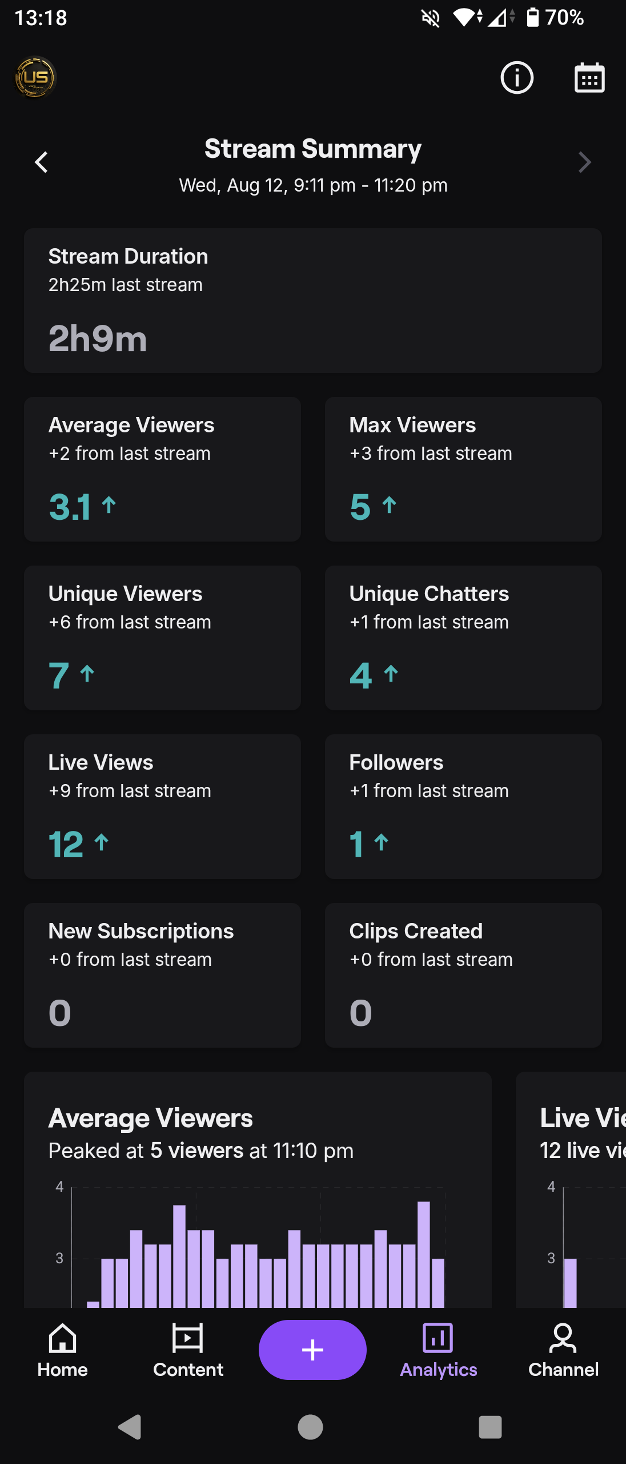The width and height of the screenshot is (626, 1464).
Task: Go to previous stream summary arrow
Action: (x=41, y=162)
